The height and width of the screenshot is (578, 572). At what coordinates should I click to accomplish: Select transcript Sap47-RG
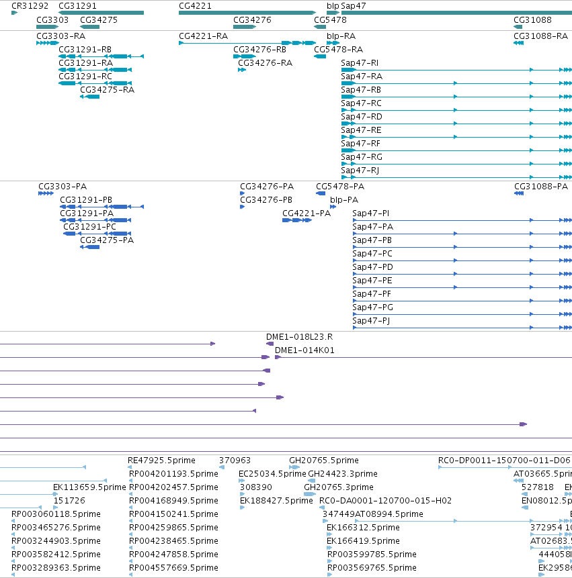pos(362,157)
